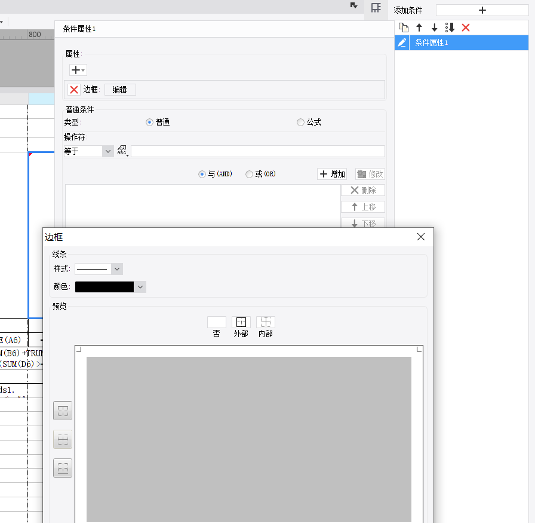Remove the 边框 property with the red X

(x=73, y=90)
